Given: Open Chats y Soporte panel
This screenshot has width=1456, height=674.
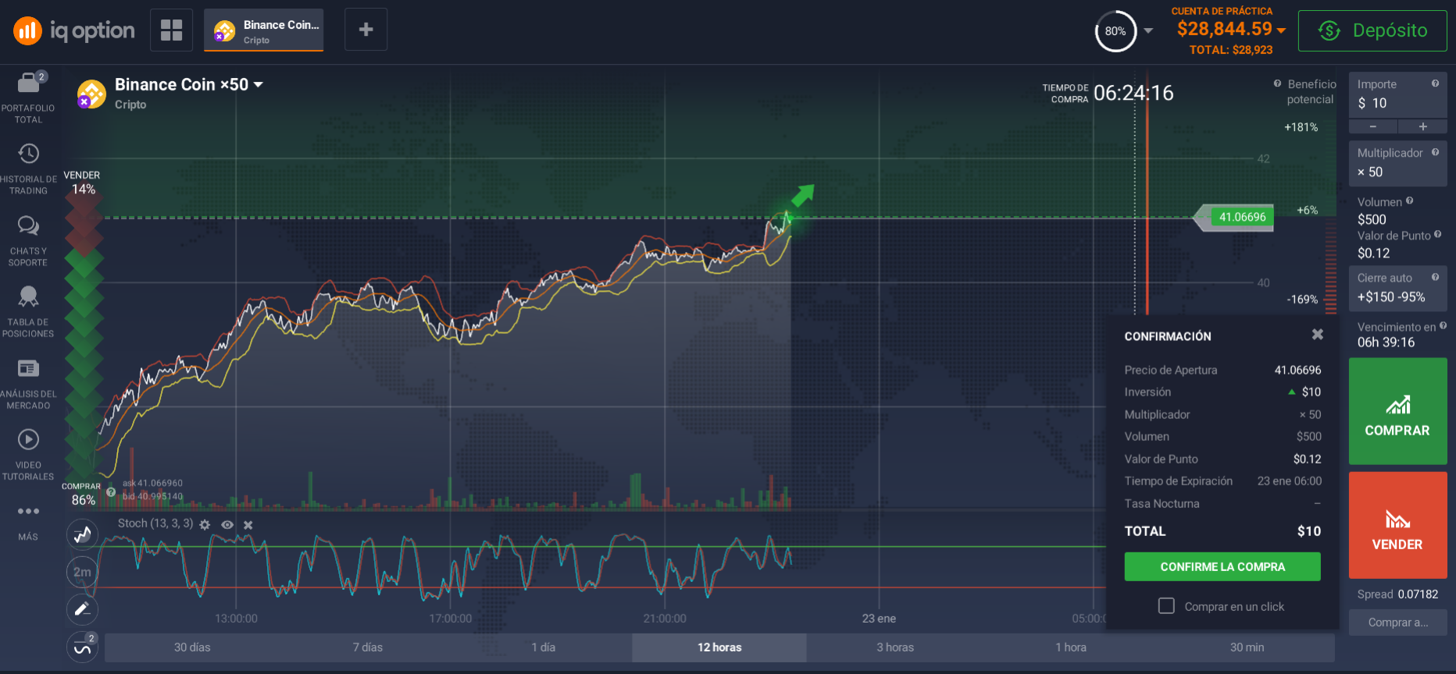Looking at the screenshot, I should point(29,226).
